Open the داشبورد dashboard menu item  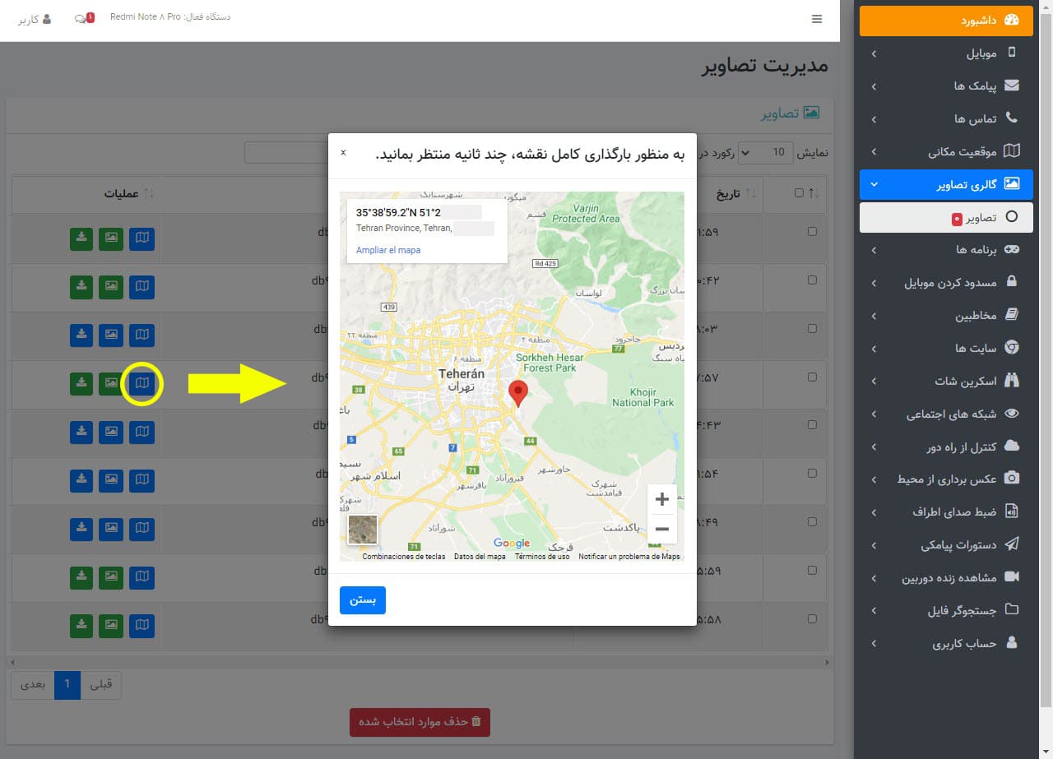point(946,21)
